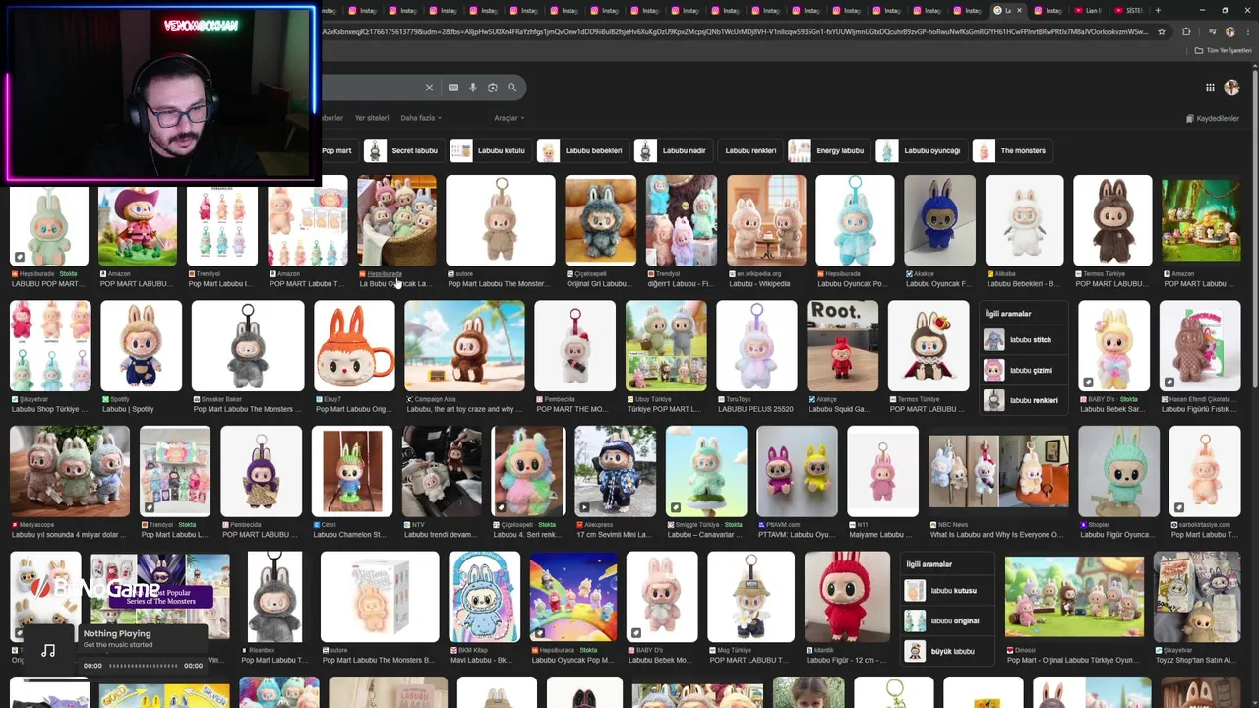
Task: Click Toyzz Shop'tan Satın Al caption
Action: point(1195,660)
